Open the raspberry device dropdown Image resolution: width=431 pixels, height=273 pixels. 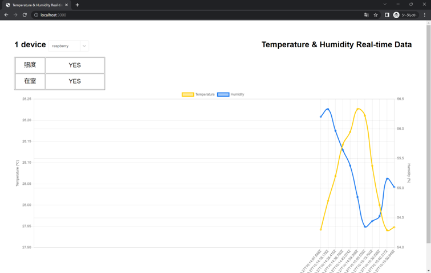point(68,46)
